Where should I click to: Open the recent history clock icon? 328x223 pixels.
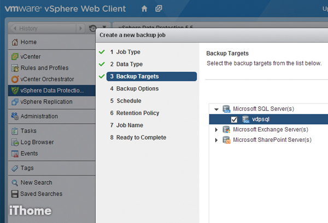(x=92, y=28)
